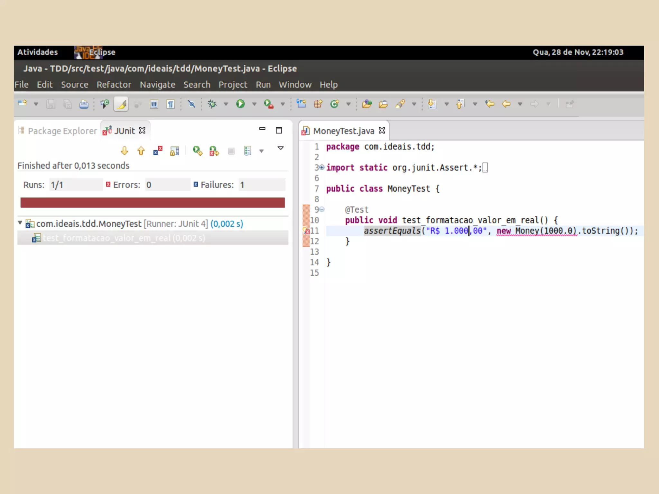This screenshot has width=659, height=494.
Task: Jump to next failed test arrow
Action: click(x=125, y=151)
